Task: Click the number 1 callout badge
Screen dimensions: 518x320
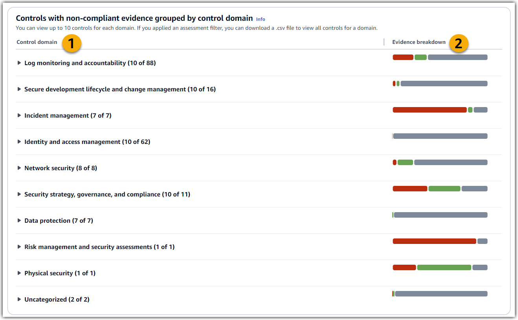Action: coord(72,43)
